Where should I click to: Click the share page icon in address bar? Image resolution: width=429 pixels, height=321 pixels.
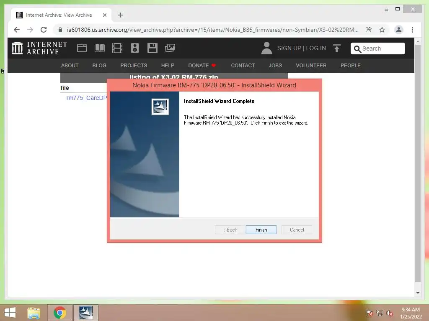[369, 30]
